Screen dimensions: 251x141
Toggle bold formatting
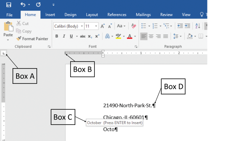point(56,36)
